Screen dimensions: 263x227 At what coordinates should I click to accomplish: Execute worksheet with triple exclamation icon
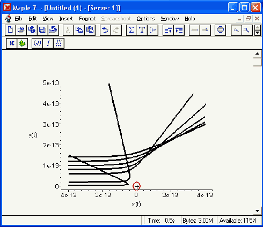click(59, 43)
